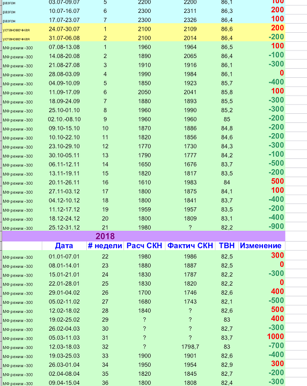Click the установочная label for 31.07-06.08
This screenshot has width=307, height=386.
(16, 39)
